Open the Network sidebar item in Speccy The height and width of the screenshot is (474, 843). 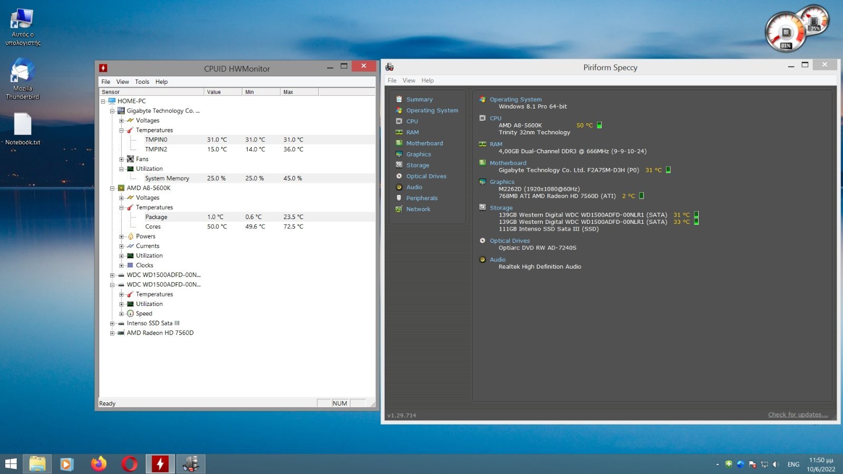coord(418,210)
